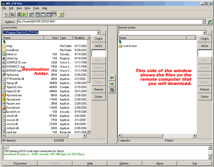Click the Options... button
214x167 pixels.
point(125,163)
